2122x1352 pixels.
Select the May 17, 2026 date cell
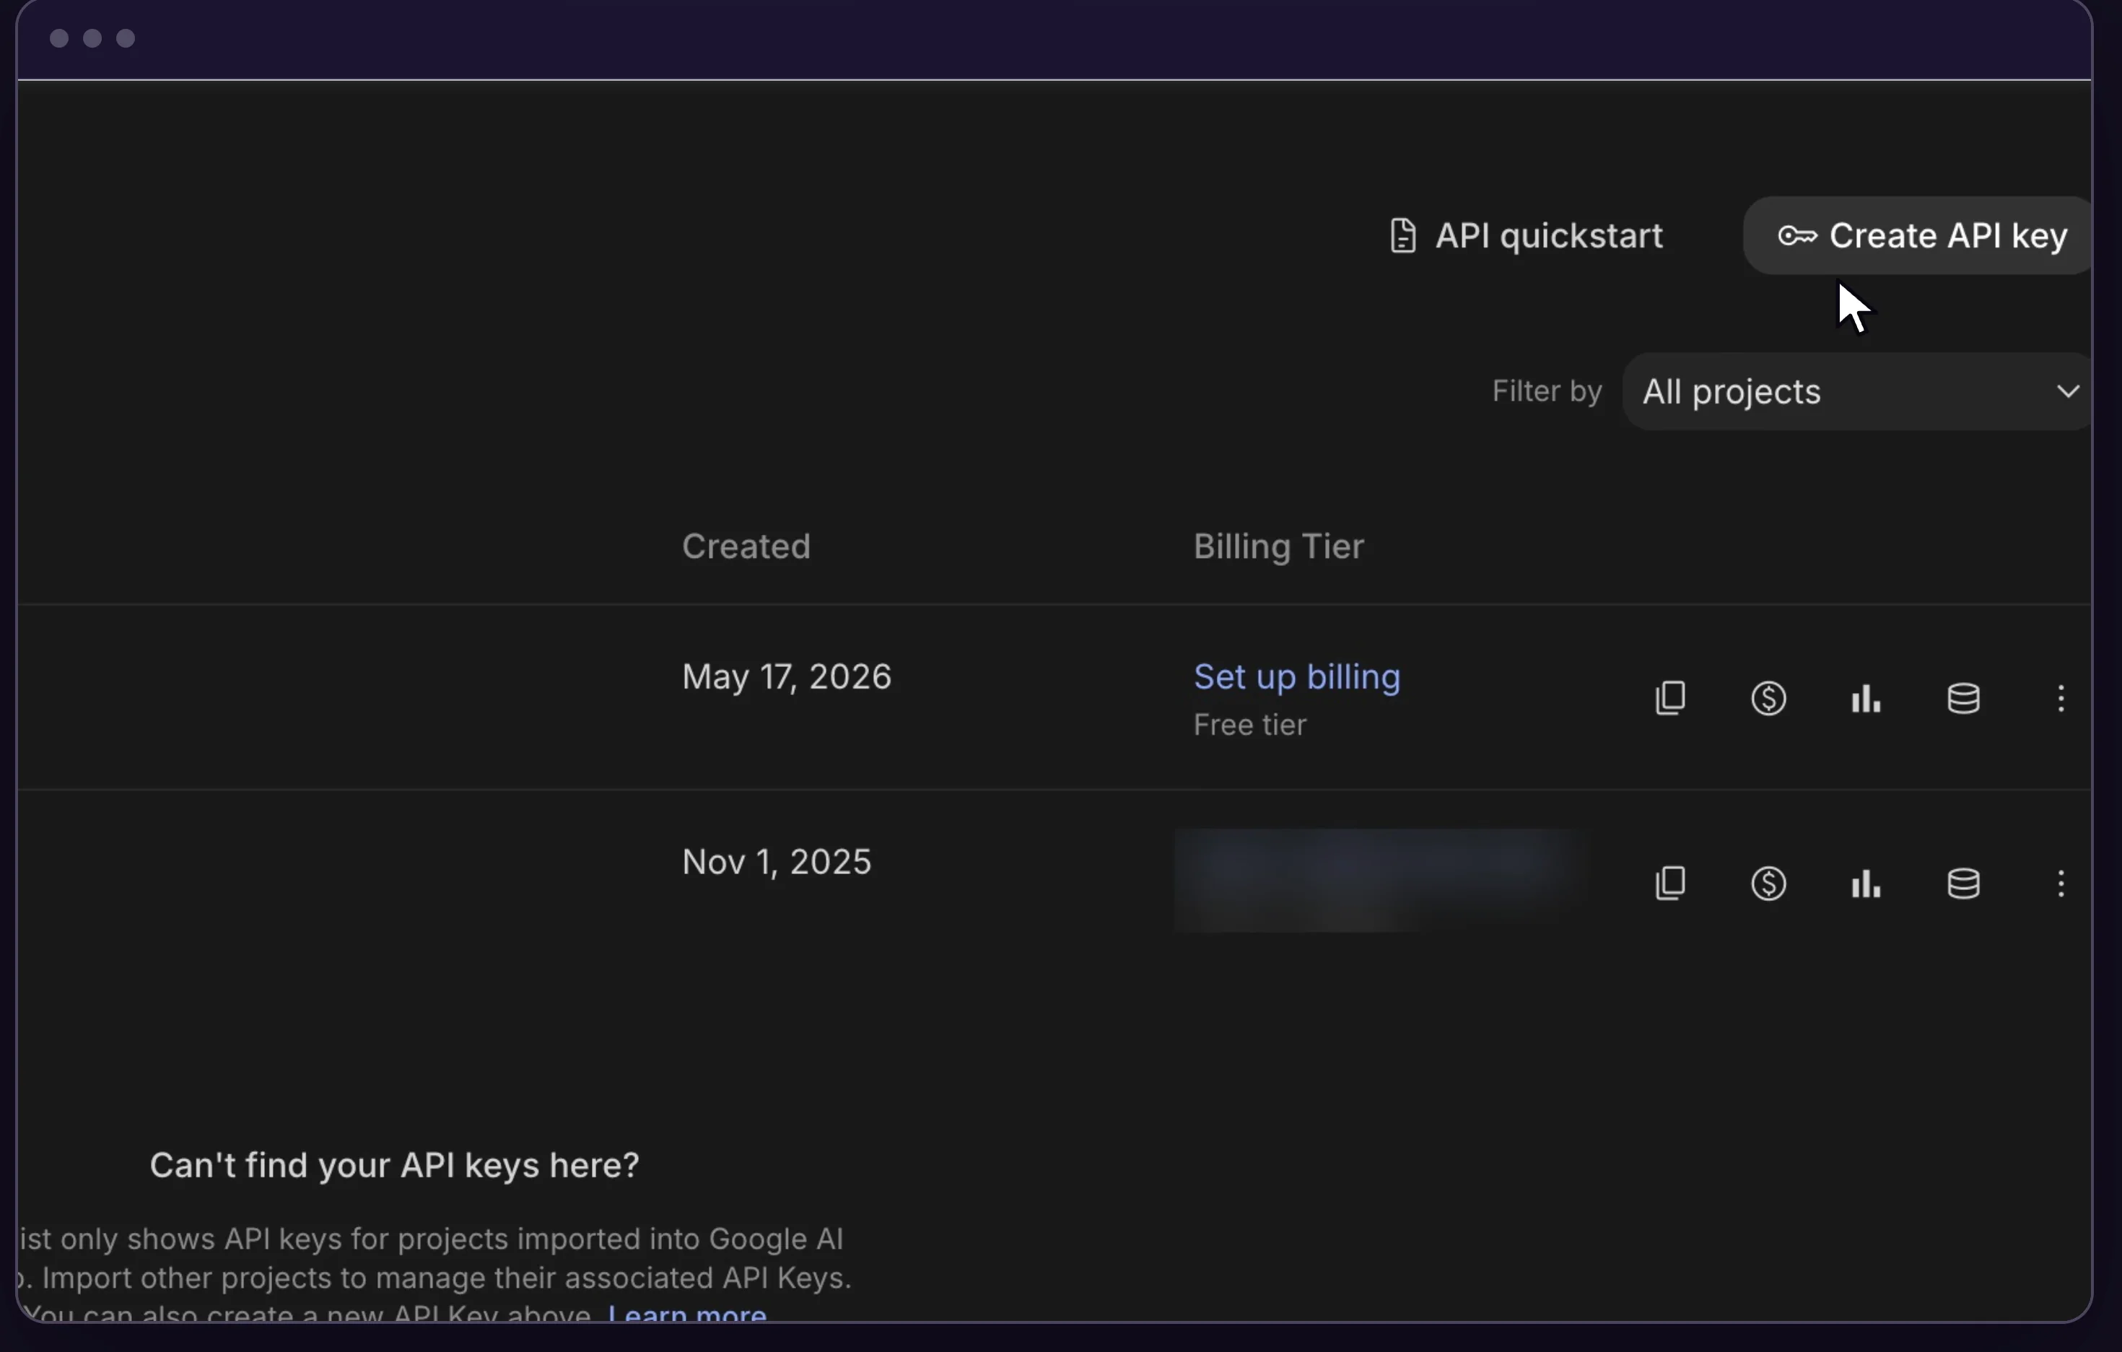[x=786, y=677]
